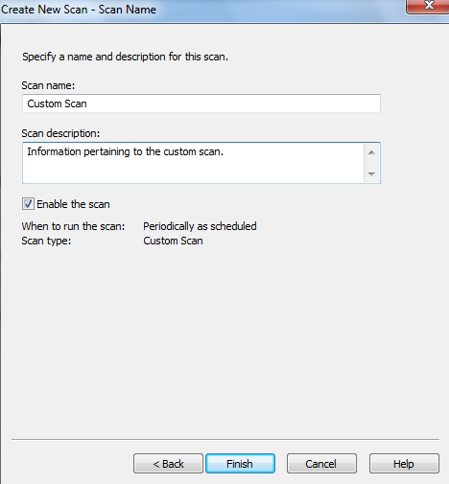449x484 pixels.
Task: Click the 'Custom Scan' scan type value
Action: [x=173, y=241]
